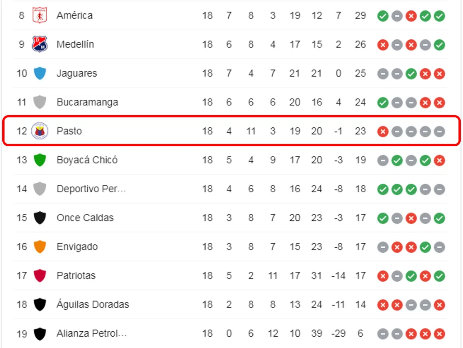Click the blue Jaguares shield icon
463x348 pixels.
(40, 73)
